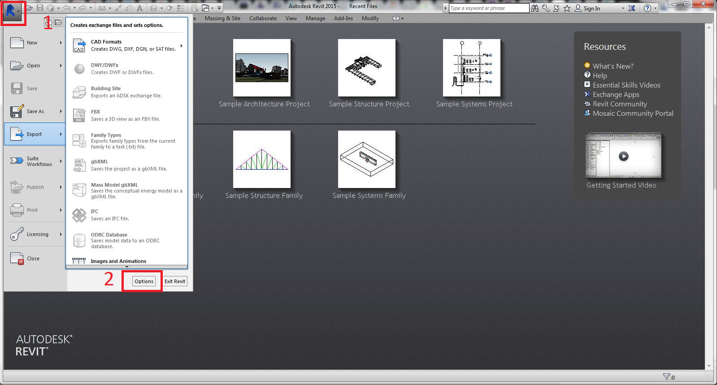The image size is (717, 385).
Task: Click the Revit application menu button
Action: [12, 12]
